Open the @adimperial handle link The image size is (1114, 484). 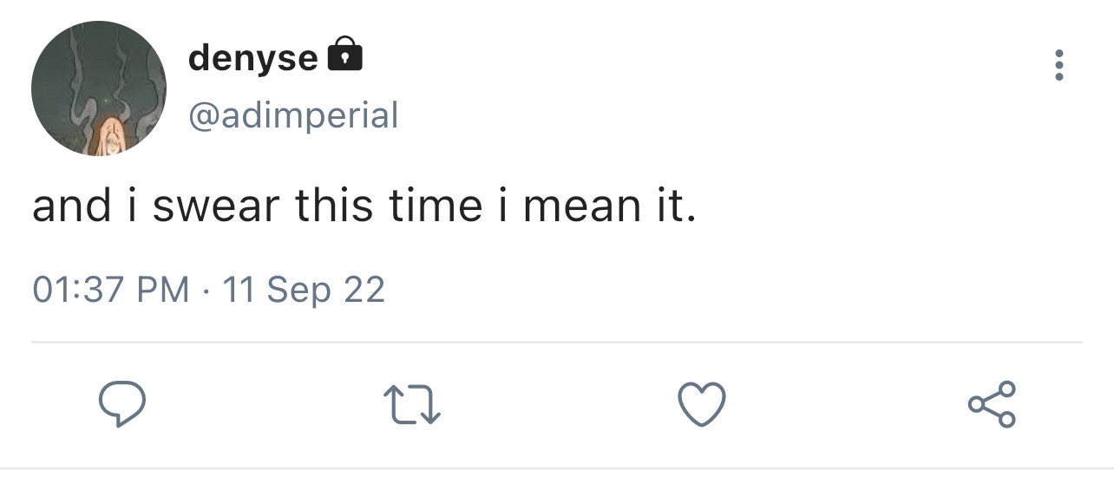[293, 114]
